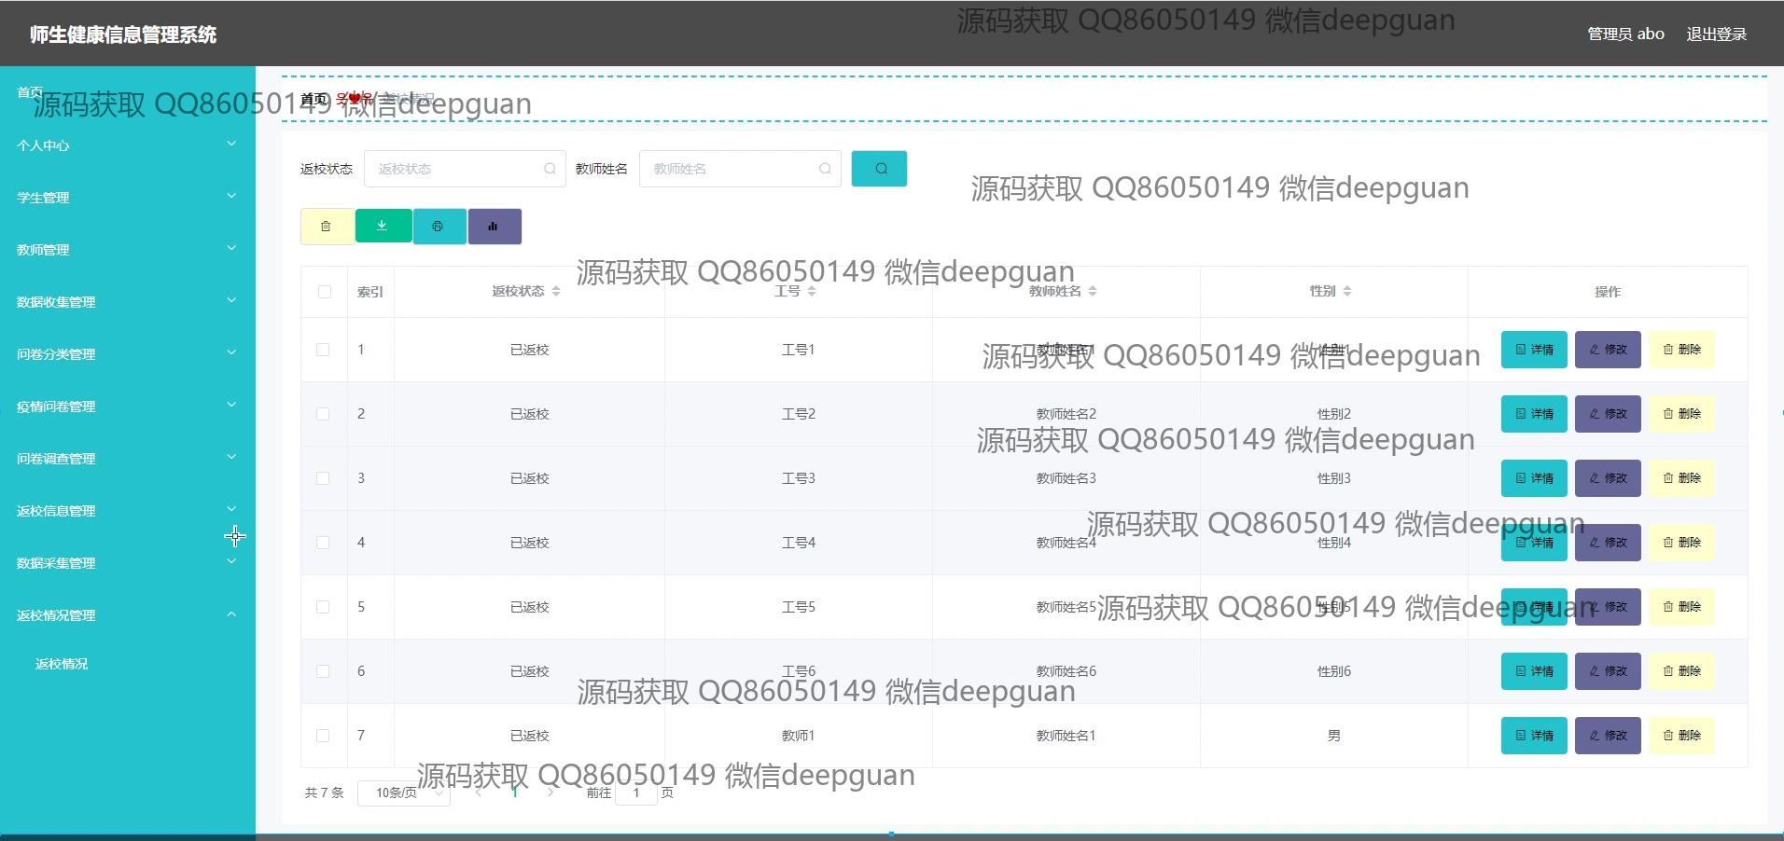Click 删除 for row 工号1
This screenshot has height=841, width=1784.
click(1681, 350)
